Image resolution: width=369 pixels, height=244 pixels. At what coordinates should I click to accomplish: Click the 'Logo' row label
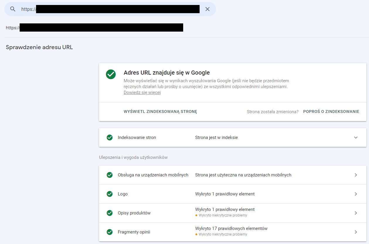pos(123,194)
